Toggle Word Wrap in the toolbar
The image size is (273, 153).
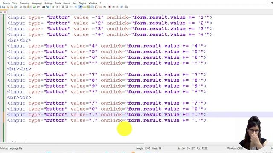click(72, 7)
